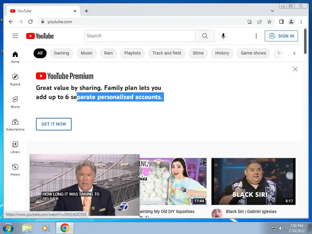Open the Windows Start menu
312x234 pixels.
(x=8, y=228)
